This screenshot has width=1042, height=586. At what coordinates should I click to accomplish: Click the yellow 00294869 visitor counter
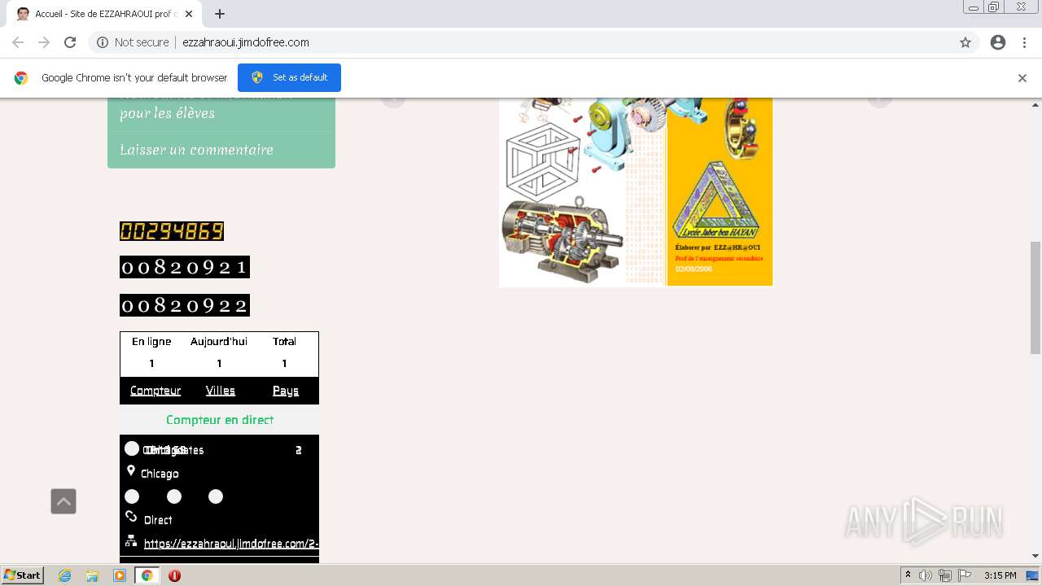pos(172,231)
